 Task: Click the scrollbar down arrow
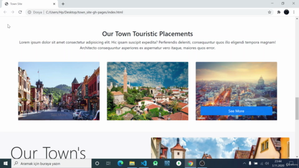[297, 157]
